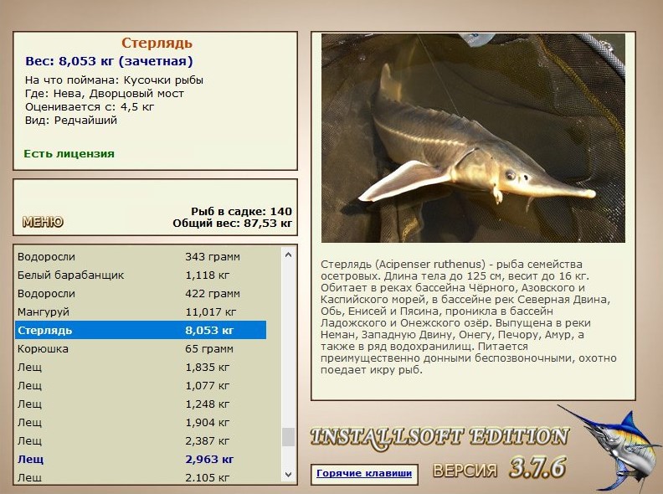663x494 pixels.
Task: Click the list scroll-up arrow
Action: coord(288,255)
